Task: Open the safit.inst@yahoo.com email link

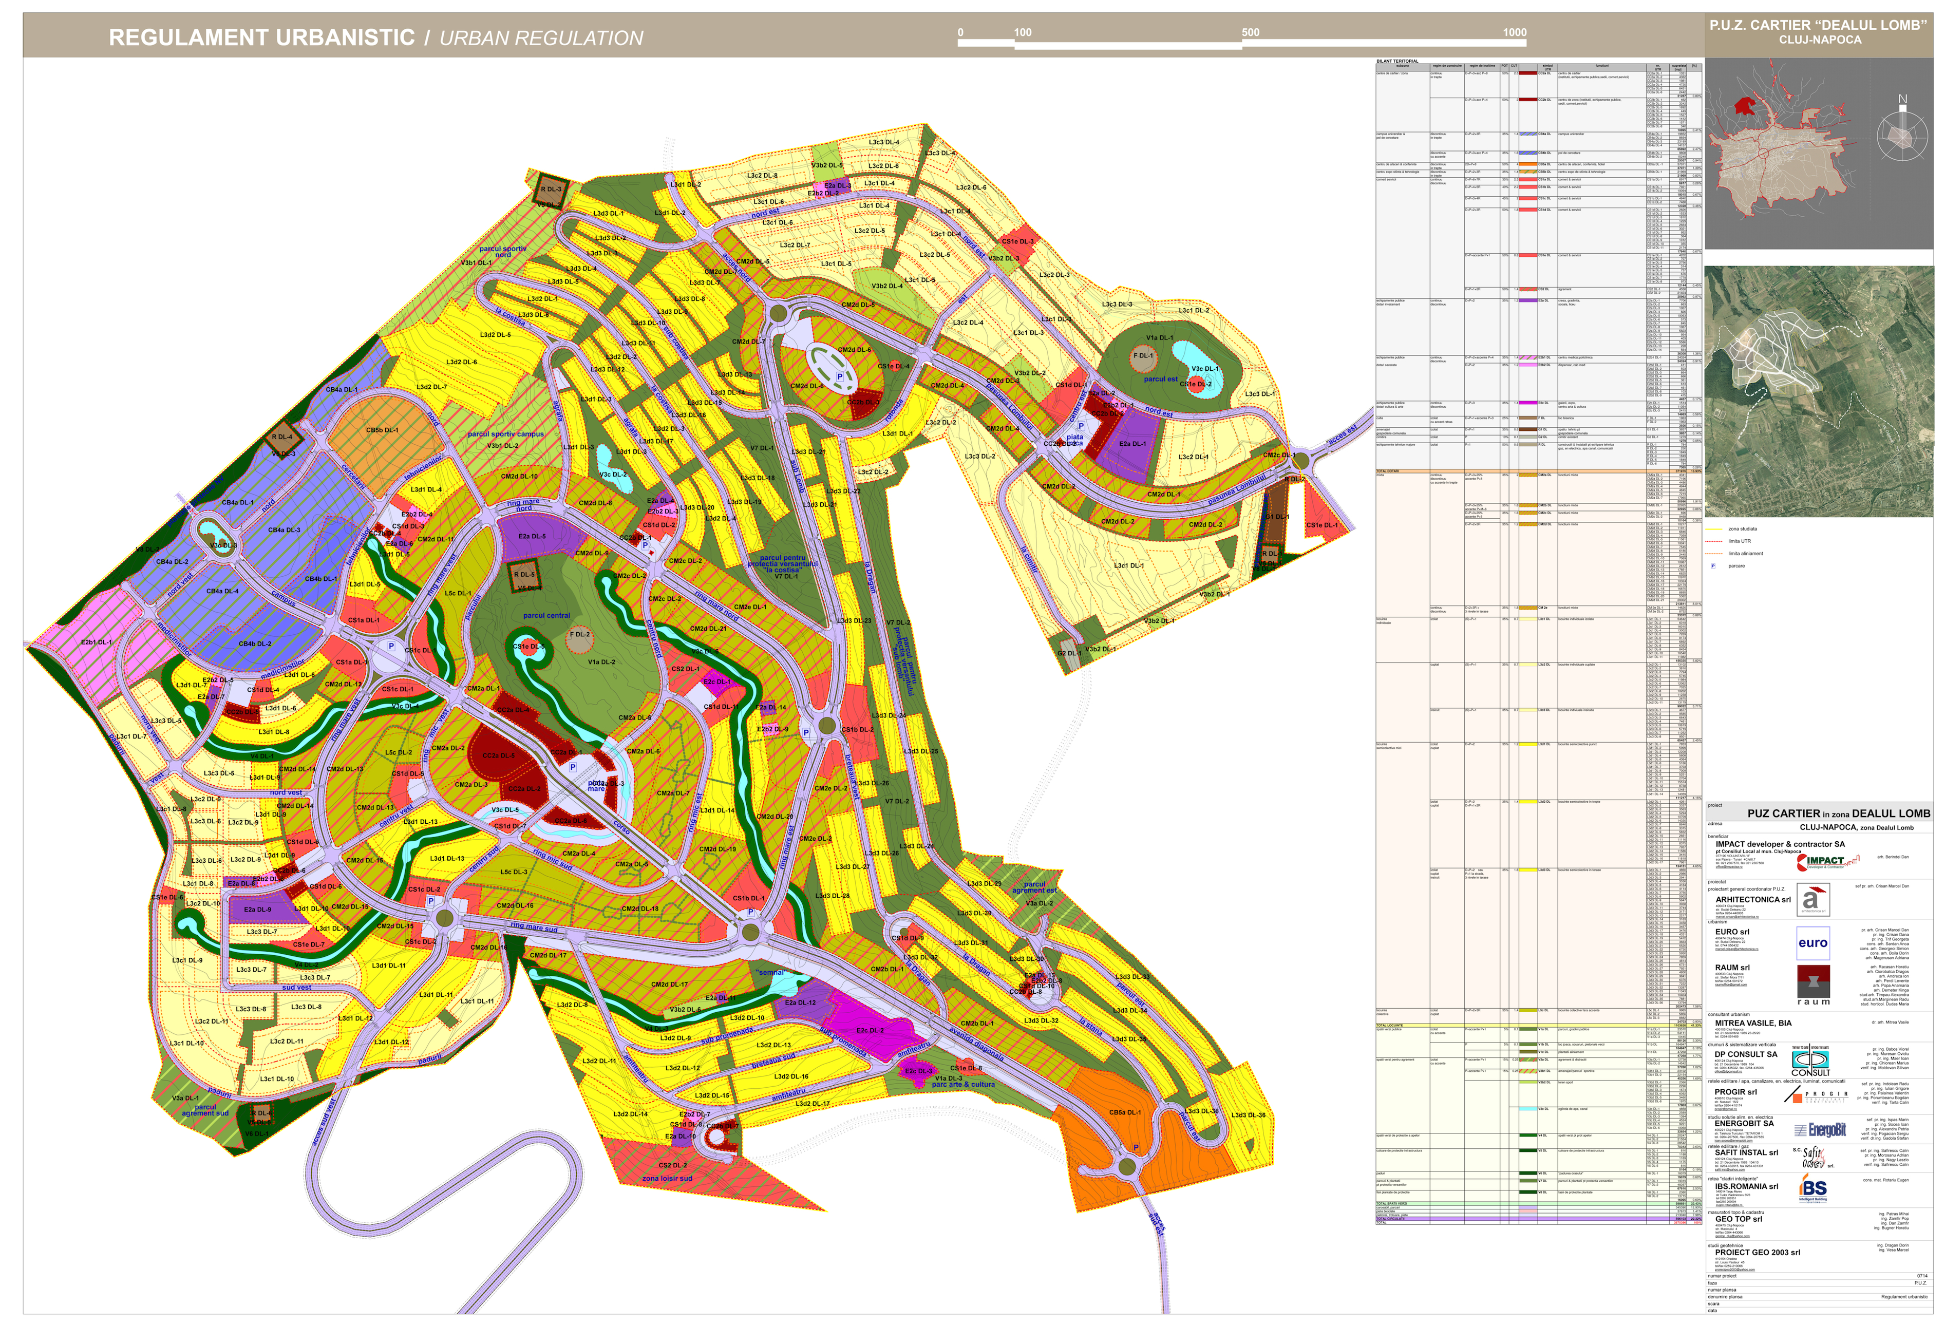Action: [1731, 1170]
